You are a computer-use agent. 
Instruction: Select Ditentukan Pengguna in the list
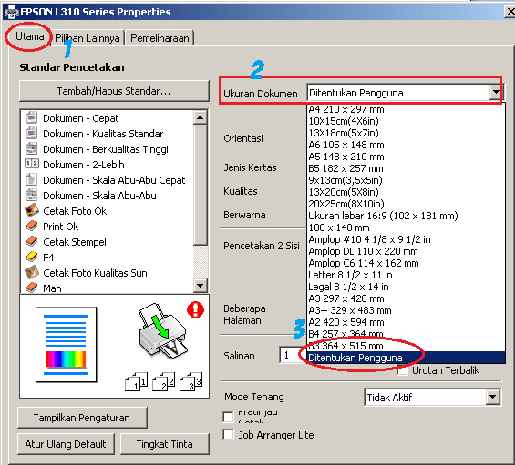406,358
